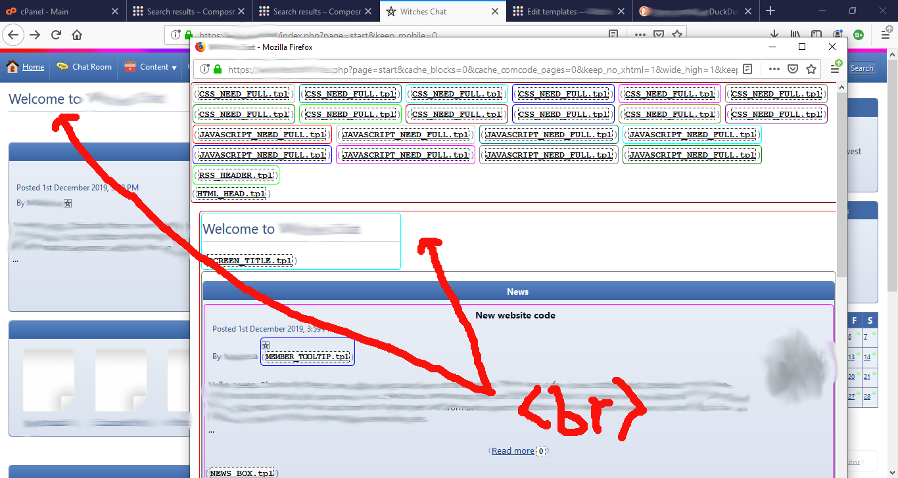Open the RSS_HEADER.tpl template link
Image resolution: width=898 pixels, height=478 pixels.
pyautogui.click(x=236, y=175)
